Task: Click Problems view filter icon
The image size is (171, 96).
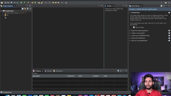Action: 118,71
